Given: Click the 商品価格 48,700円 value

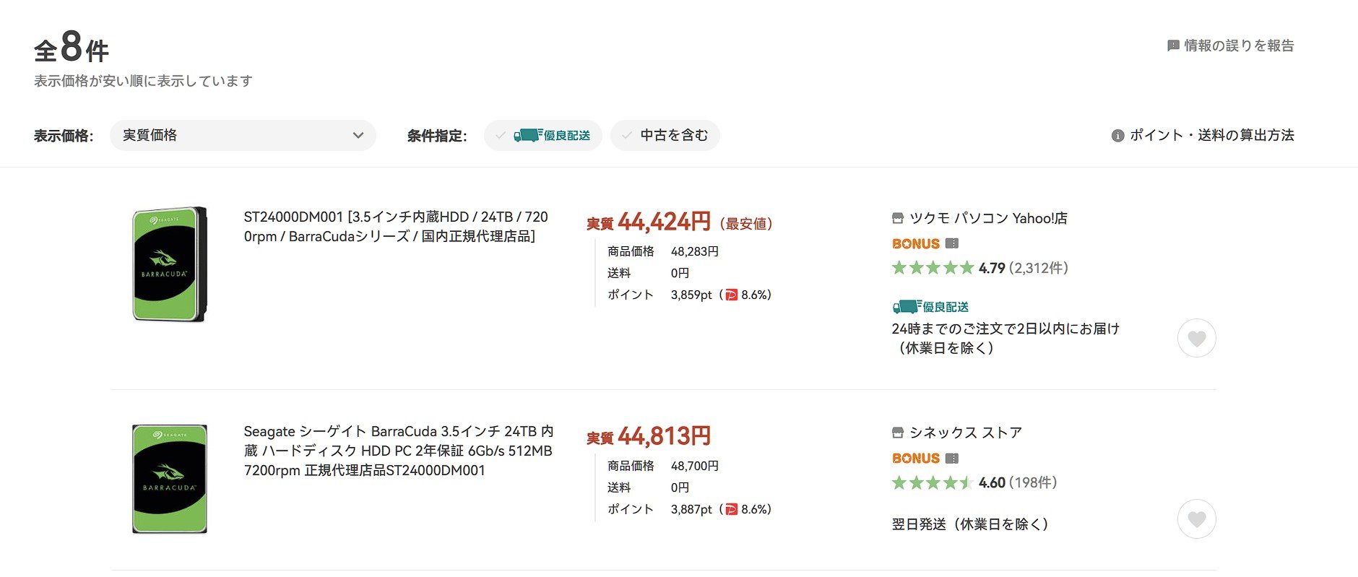Looking at the screenshot, I should click(x=695, y=466).
